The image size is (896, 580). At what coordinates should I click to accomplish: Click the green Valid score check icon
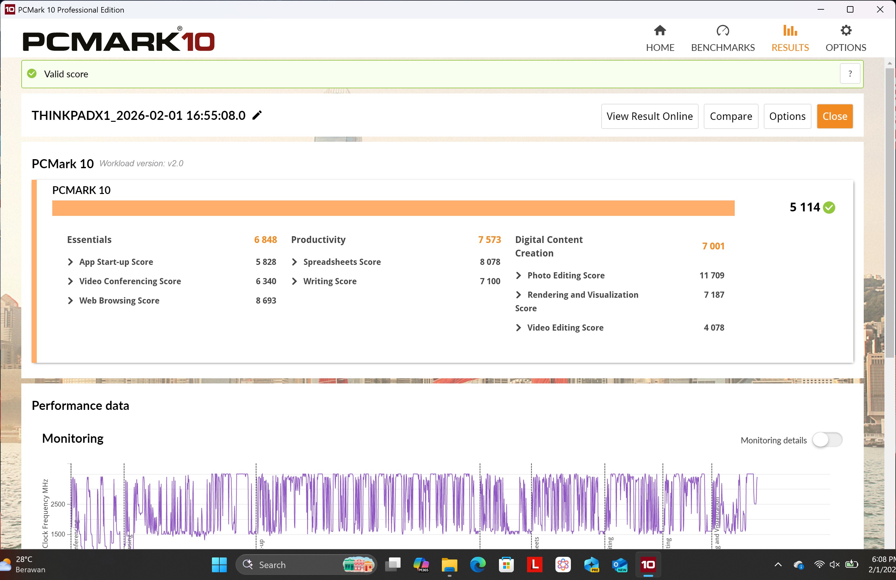(x=32, y=74)
